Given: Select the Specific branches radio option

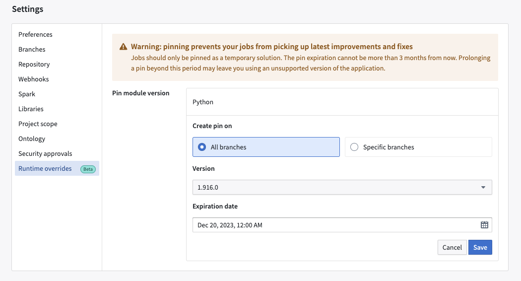Looking at the screenshot, I should pos(418,147).
